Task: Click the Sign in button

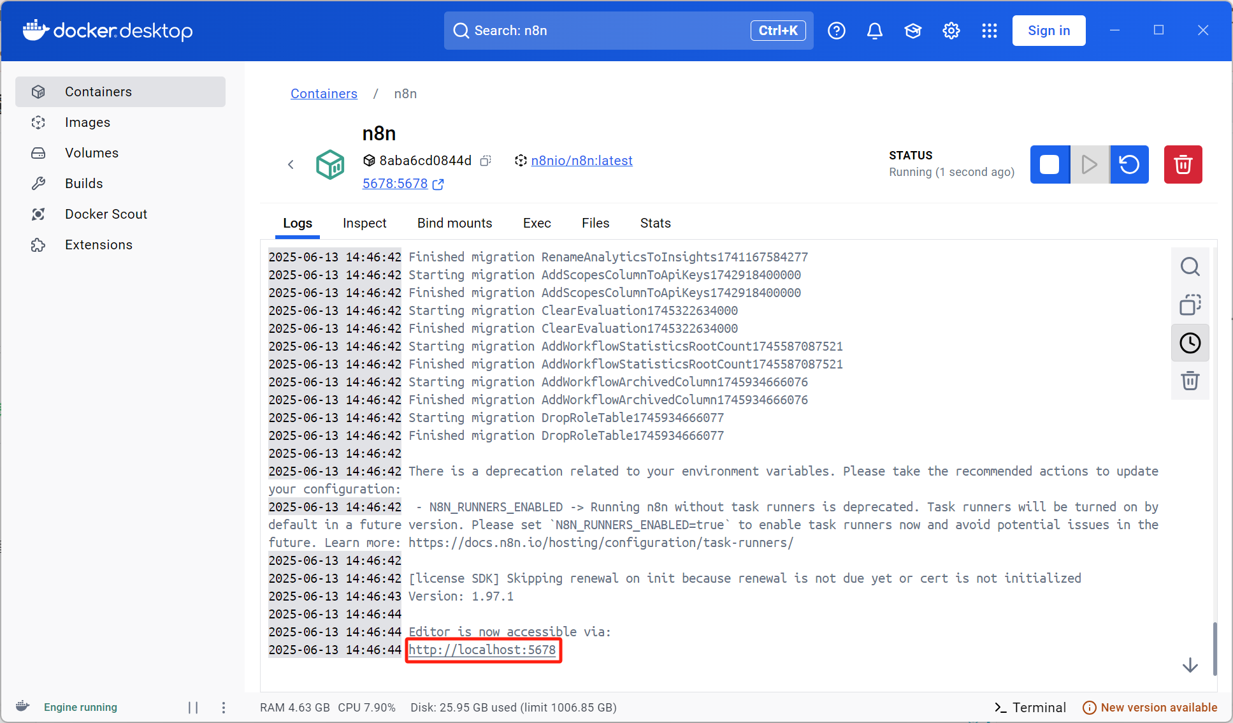Action: coord(1049,31)
